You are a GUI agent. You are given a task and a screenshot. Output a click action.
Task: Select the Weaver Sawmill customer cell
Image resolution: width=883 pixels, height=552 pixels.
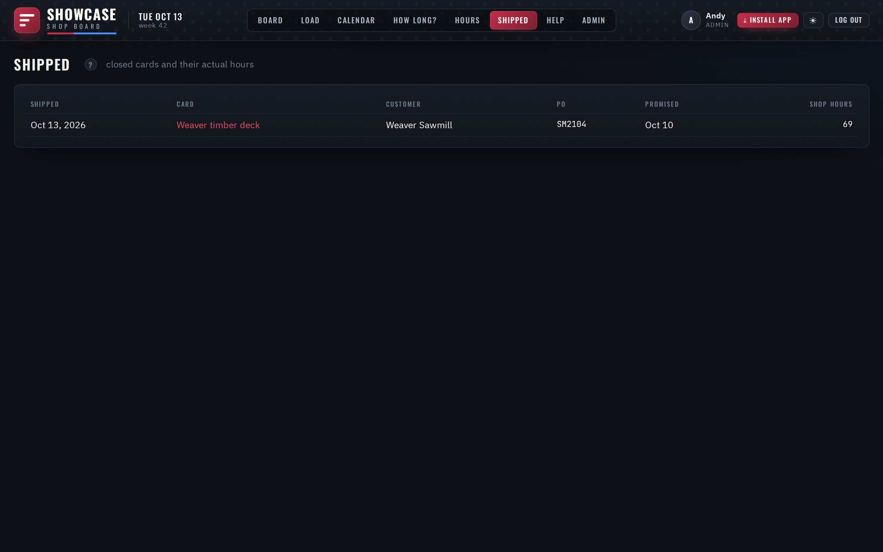[x=419, y=125]
